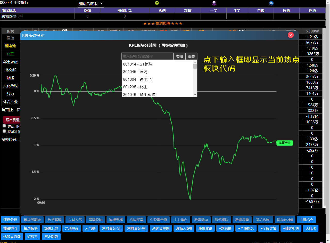Screen dimensions: 330x243
Task: Select 801045 - 医药 from suggestion list
Action: (135, 72)
